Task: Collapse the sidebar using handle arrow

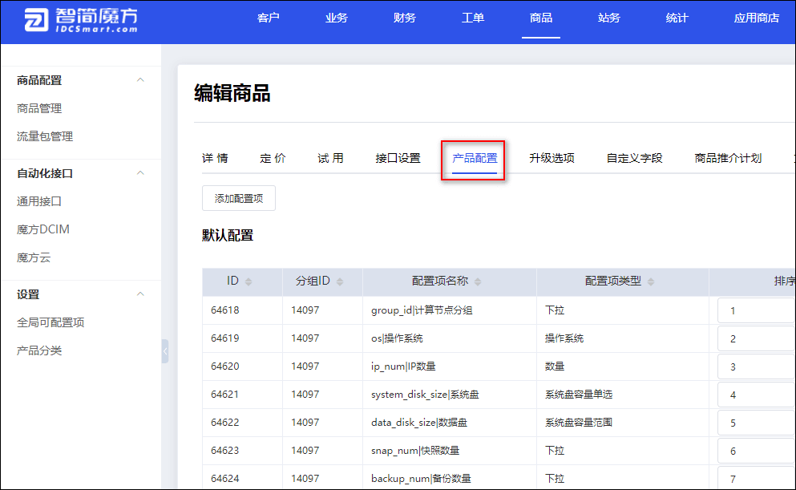Action: 165,351
